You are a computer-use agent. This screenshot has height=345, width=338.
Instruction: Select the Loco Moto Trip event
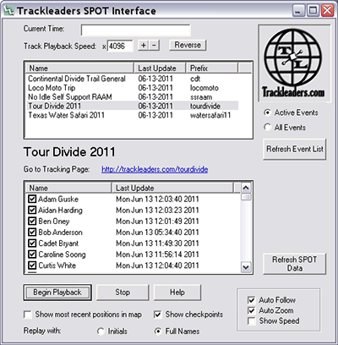point(132,88)
